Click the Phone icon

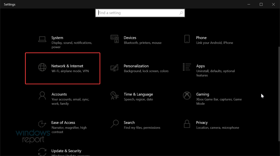click(187, 39)
